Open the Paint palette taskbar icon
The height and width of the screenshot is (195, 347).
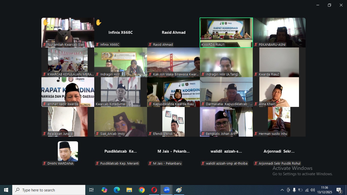179,190
